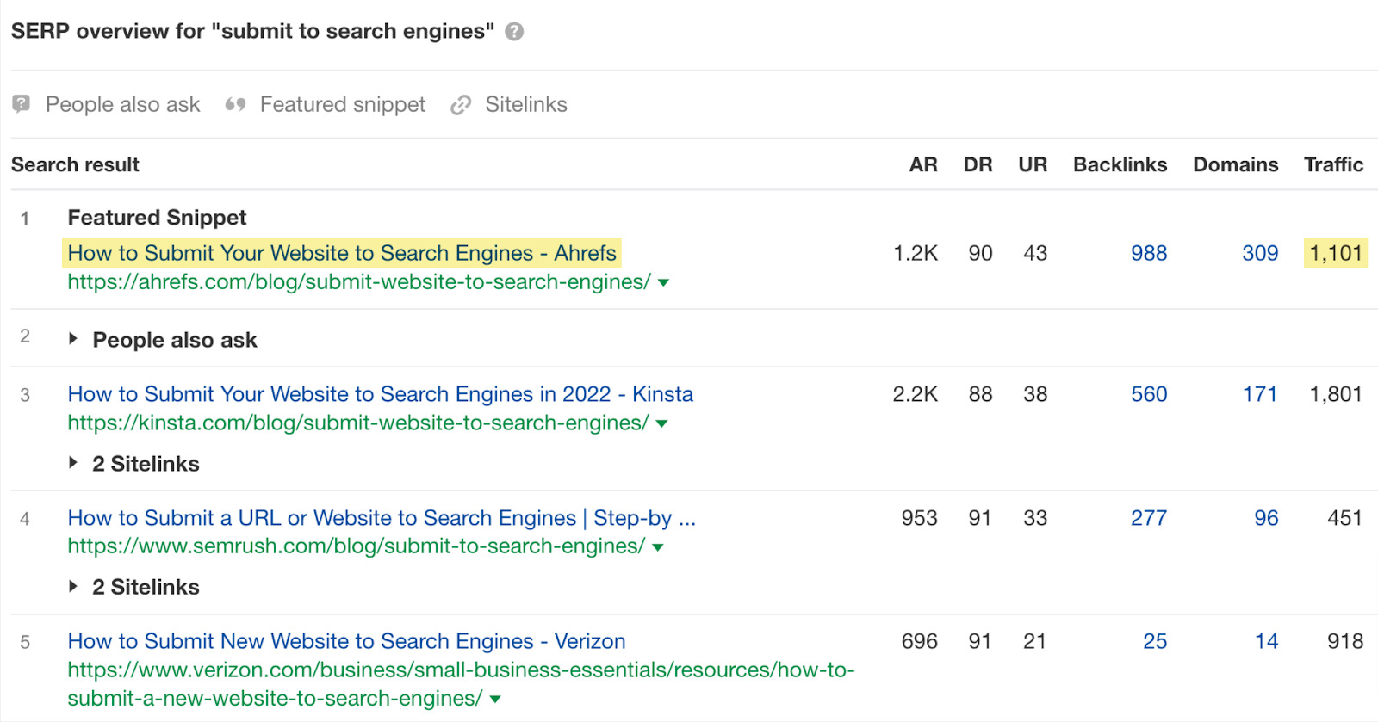The width and height of the screenshot is (1378, 722).
Task: Click the AR value 953
Action: click(920, 518)
